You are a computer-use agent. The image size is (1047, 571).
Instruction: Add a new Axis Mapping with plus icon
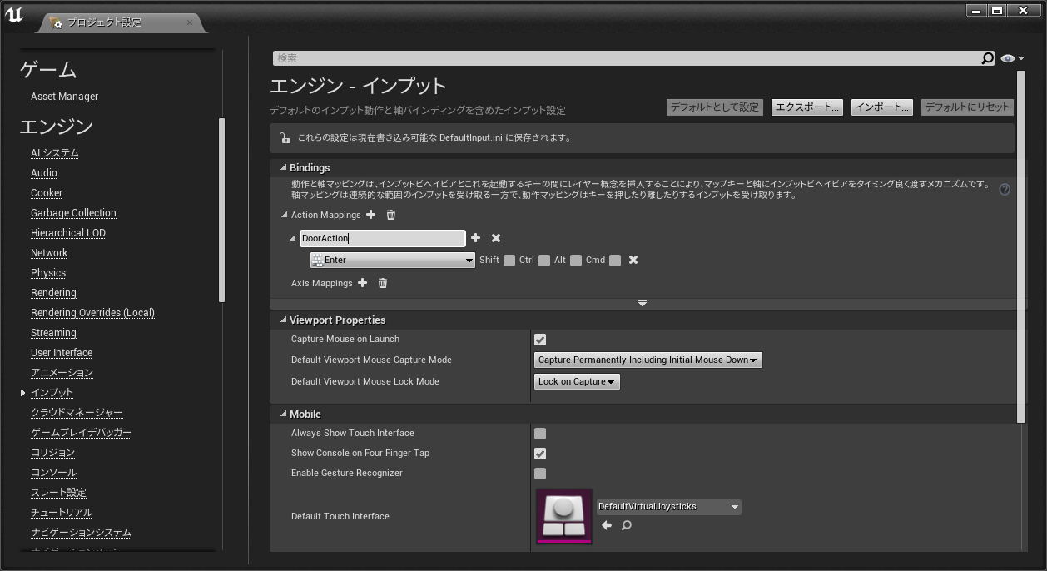click(362, 283)
